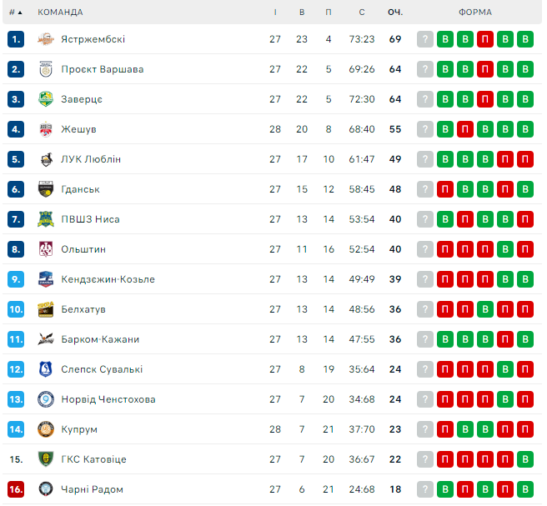Click the ЛУК Люблін club logo
This screenshot has height=506, width=547.
point(46,159)
